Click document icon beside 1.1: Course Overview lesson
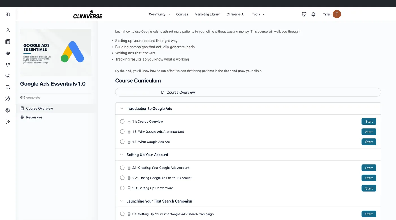This screenshot has height=220, width=396. (x=129, y=122)
